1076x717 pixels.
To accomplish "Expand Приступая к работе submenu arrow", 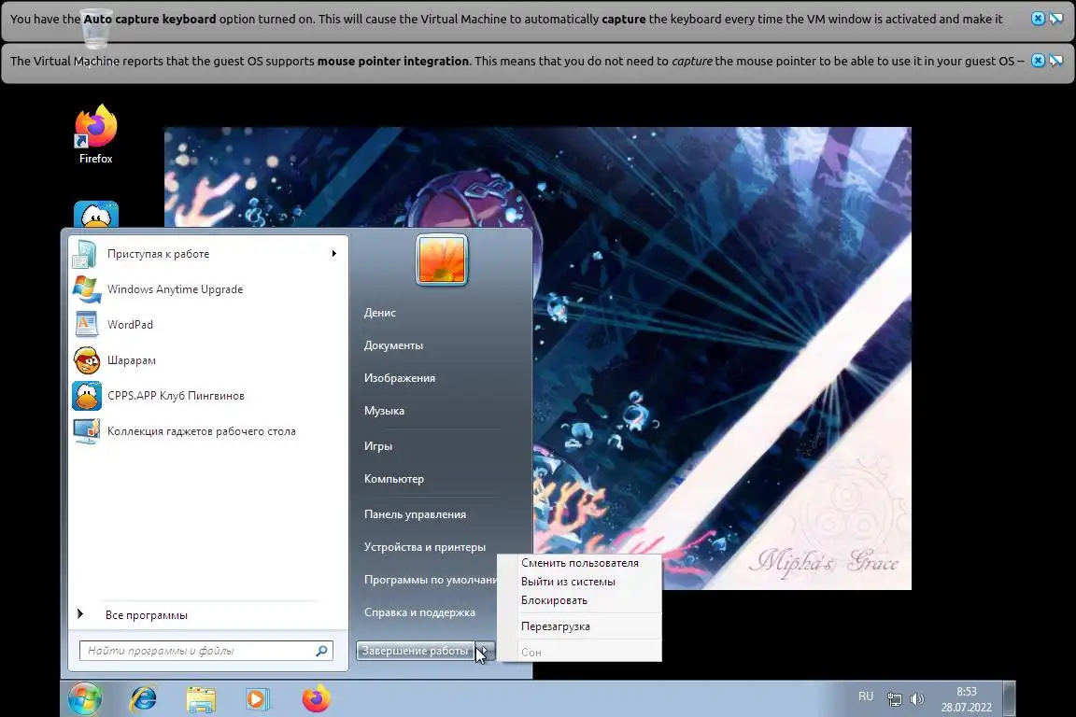I will [334, 254].
